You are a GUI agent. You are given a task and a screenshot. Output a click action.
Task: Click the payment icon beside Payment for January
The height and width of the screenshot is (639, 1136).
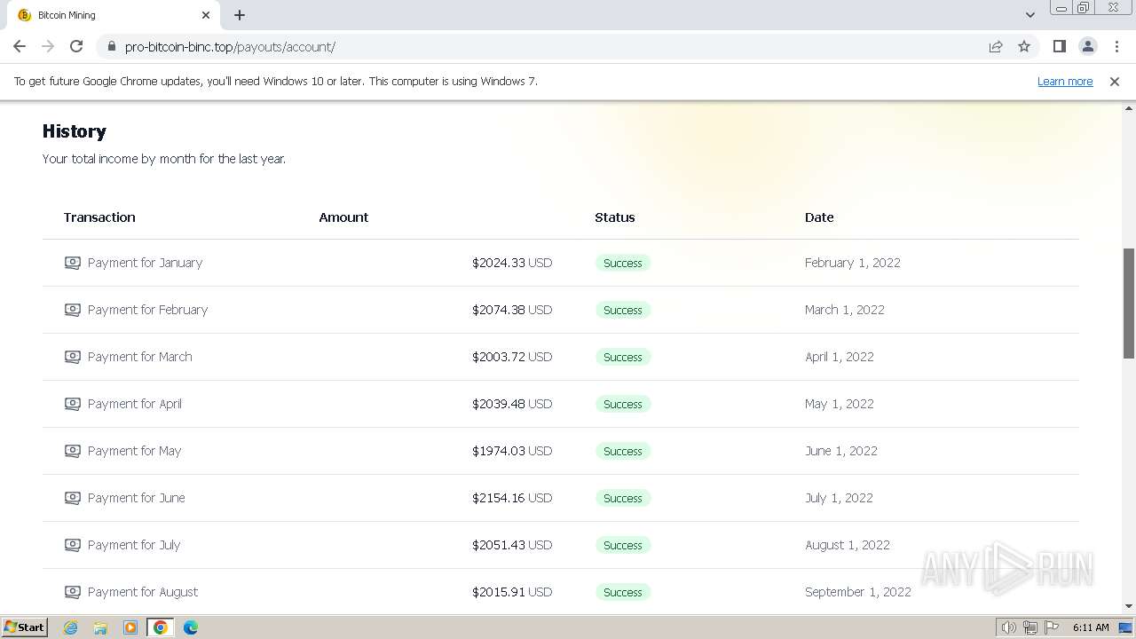coord(73,263)
